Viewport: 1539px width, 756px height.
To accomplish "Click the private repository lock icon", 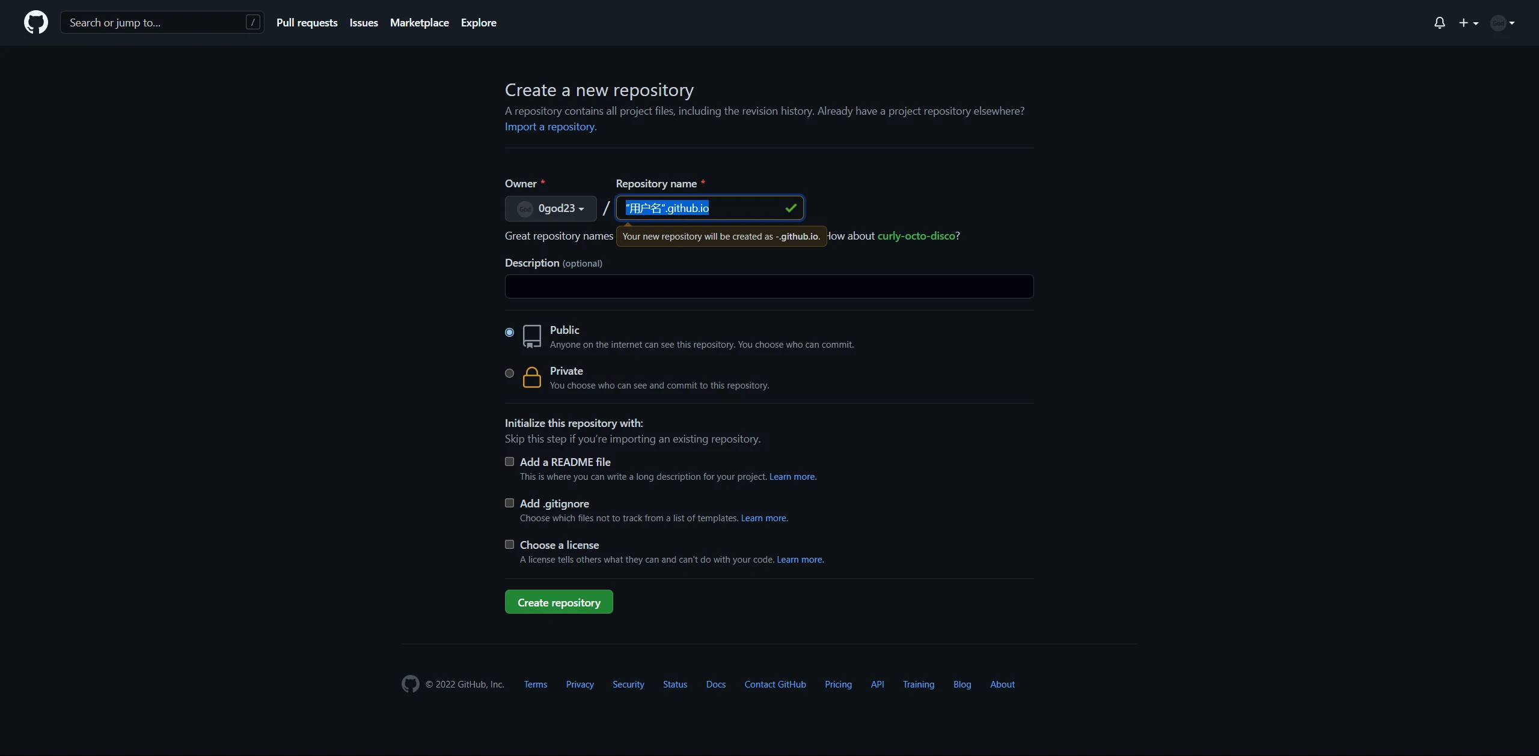I will point(531,378).
